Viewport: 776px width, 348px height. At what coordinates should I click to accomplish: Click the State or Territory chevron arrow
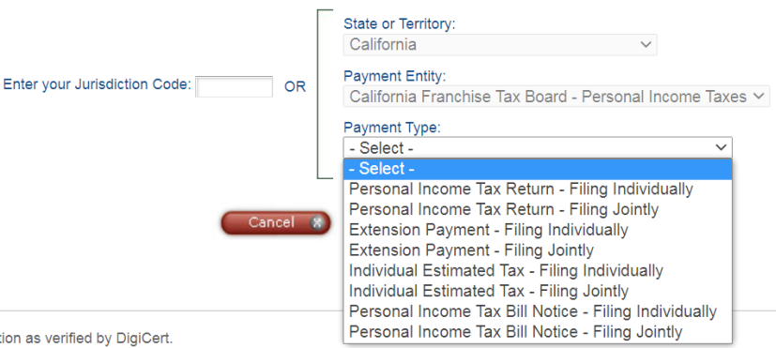coord(646,44)
